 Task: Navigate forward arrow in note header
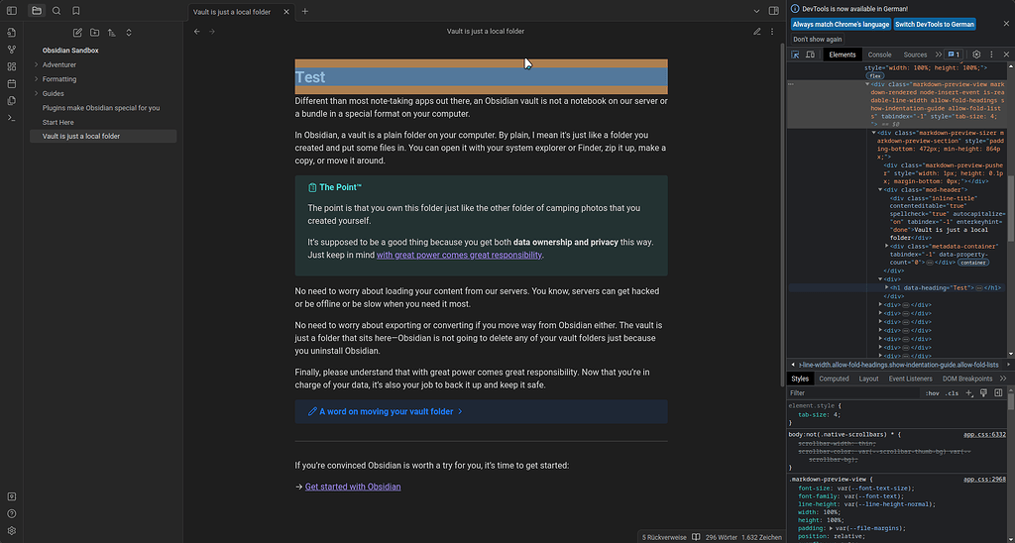point(212,31)
